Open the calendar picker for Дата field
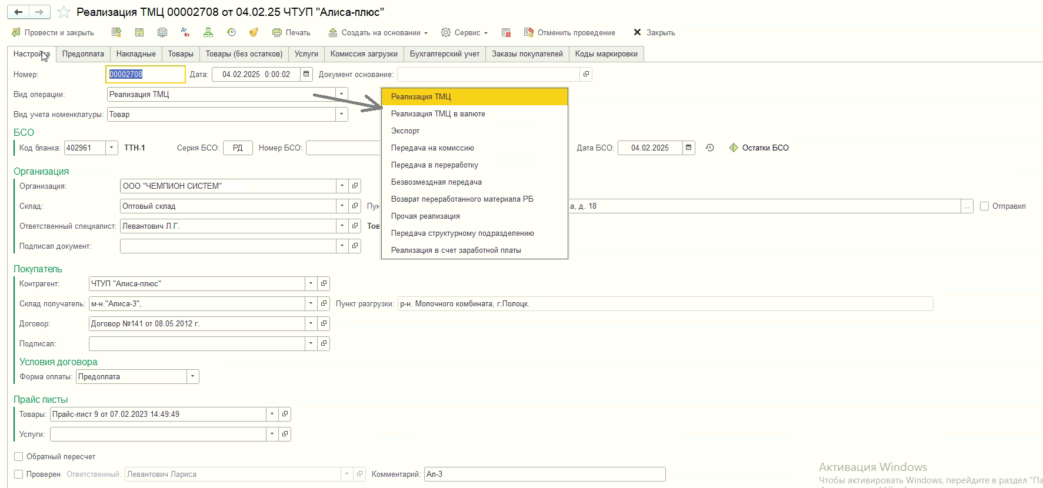 (306, 74)
